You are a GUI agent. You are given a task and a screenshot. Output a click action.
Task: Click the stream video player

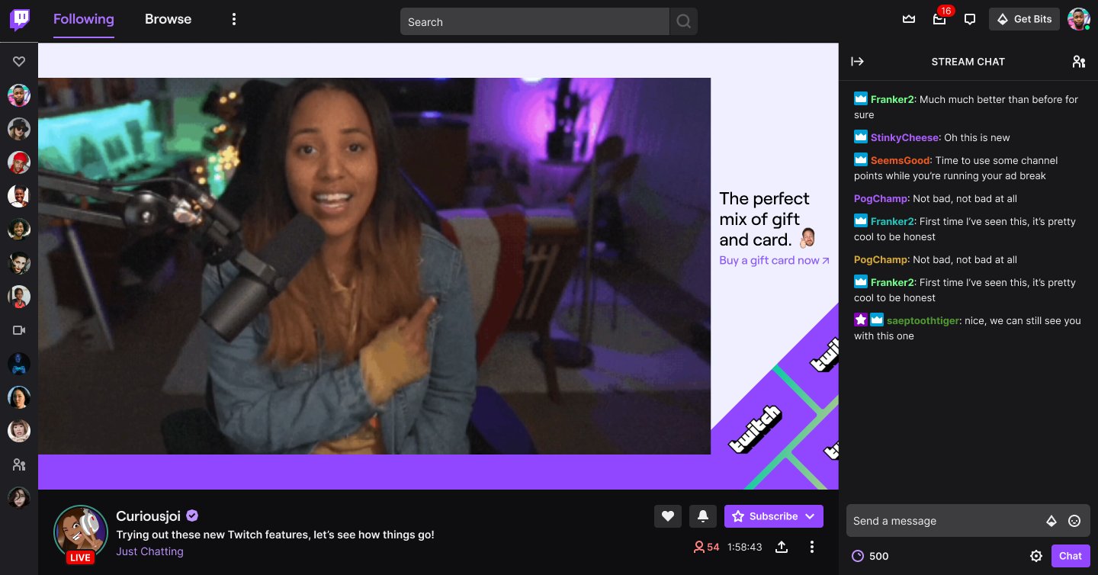374,266
